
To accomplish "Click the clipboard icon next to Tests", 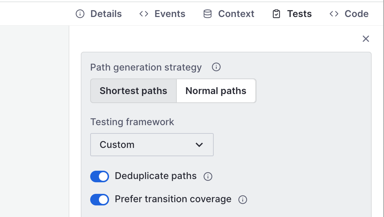I will (x=276, y=14).
